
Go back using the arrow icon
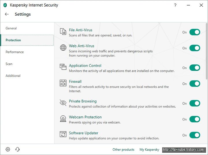(x=7, y=14)
